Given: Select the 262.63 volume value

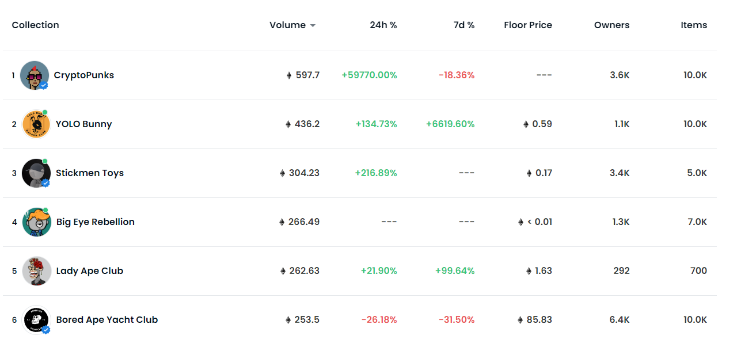Looking at the screenshot, I should pos(304,271).
